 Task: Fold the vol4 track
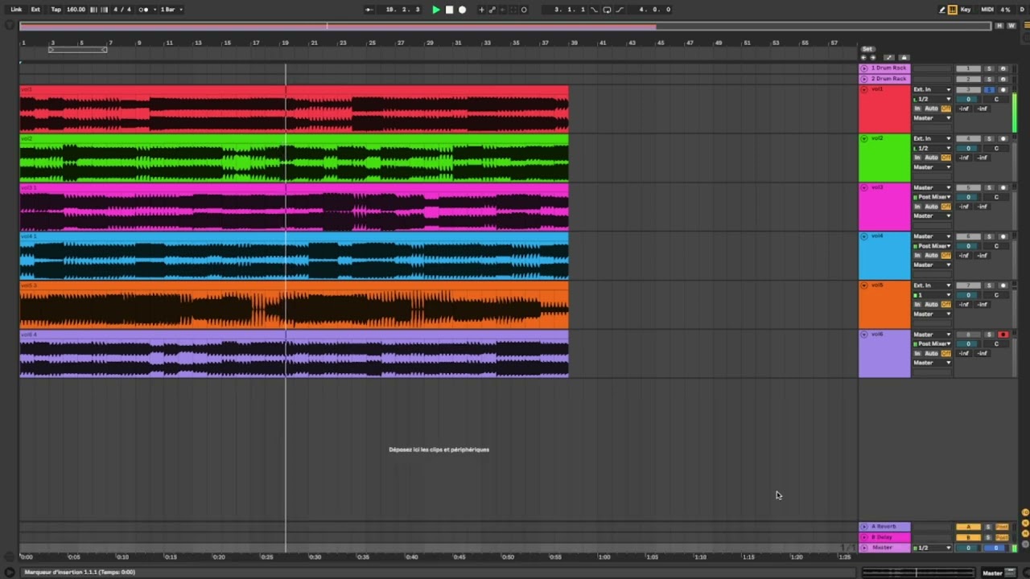tap(864, 236)
